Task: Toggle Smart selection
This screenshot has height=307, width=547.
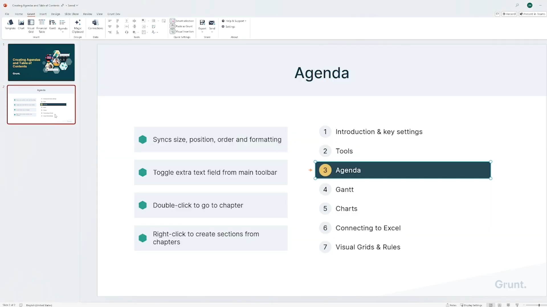Action: 182,21
